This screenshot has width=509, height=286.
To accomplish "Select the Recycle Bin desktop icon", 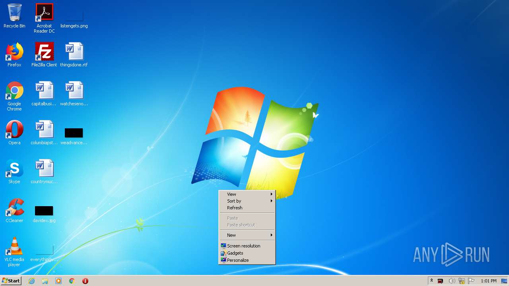I will [14, 16].
